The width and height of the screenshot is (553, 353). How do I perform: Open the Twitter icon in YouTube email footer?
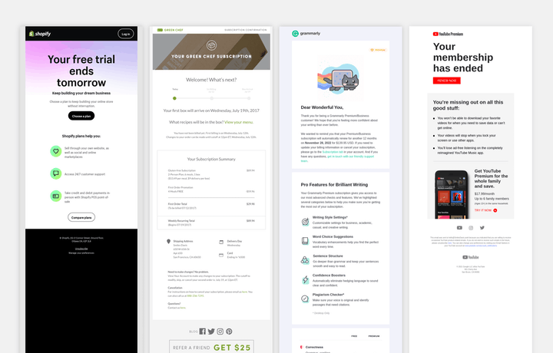pyautogui.click(x=482, y=228)
